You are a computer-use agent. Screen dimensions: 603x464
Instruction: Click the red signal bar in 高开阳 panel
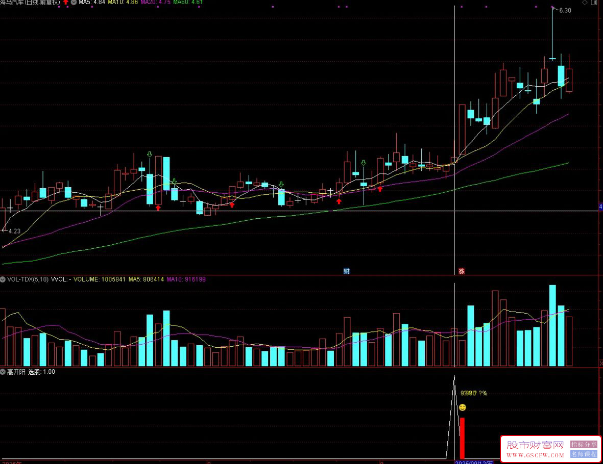(x=462, y=439)
